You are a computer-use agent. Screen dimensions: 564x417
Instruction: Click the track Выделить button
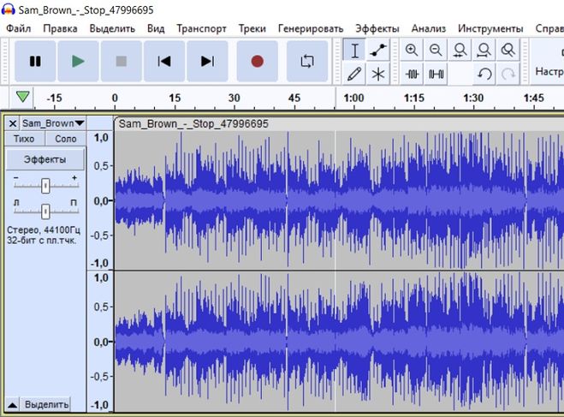[x=46, y=405]
